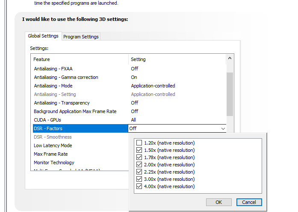Select the Low Latency Mode feature
Viewport: 298px width, 212px height.
click(x=53, y=145)
